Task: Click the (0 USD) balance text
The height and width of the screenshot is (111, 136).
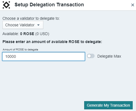Action: coord(42,34)
